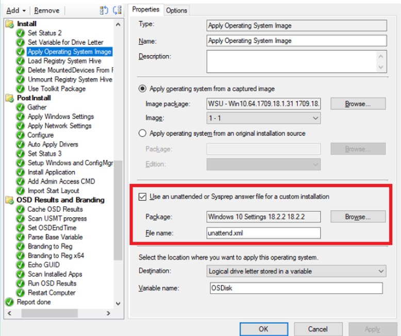Switch to the Properties tab
Screen dimensions: 401x336
146,9
